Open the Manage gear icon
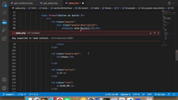 click(x=4, y=88)
